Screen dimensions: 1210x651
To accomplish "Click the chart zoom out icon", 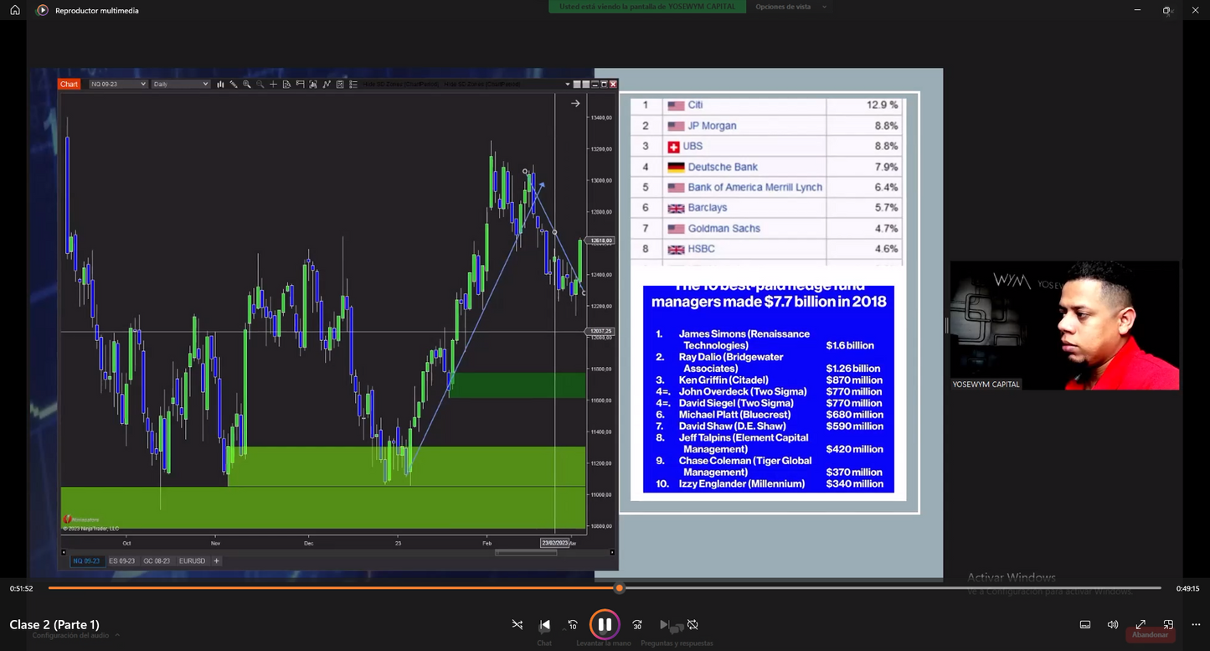I will click(260, 84).
